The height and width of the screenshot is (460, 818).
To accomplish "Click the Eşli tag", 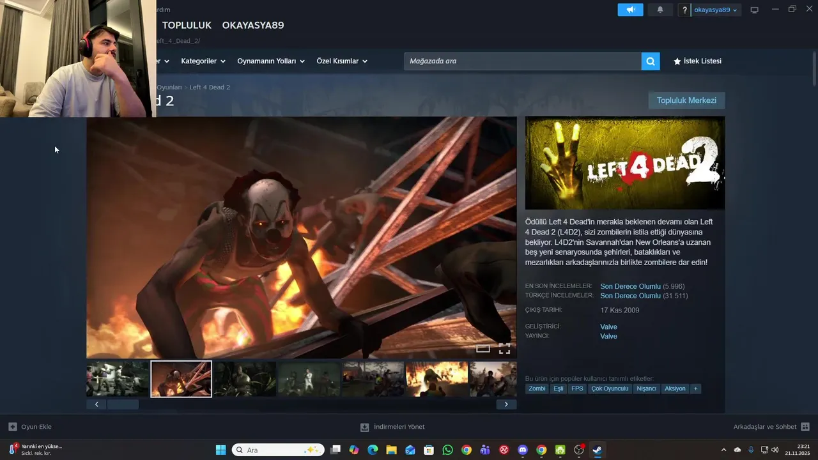I will (x=558, y=388).
